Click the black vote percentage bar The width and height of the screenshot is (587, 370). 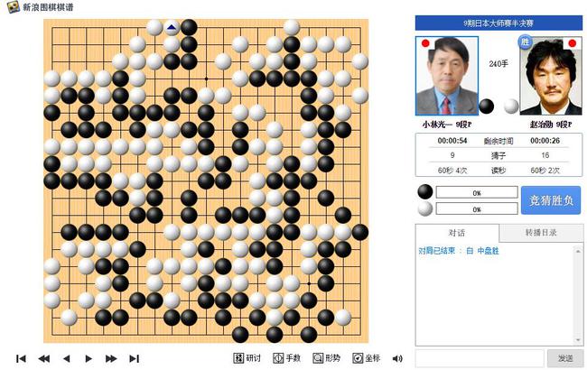point(477,192)
